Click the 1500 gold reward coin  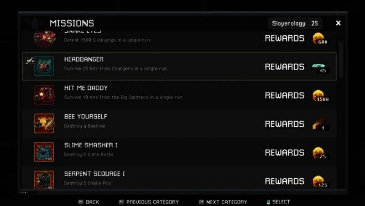click(319, 96)
